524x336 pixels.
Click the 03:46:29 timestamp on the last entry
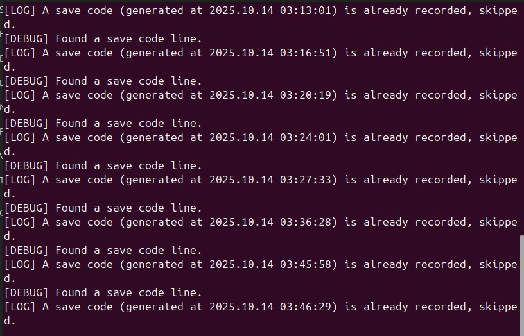click(305, 307)
